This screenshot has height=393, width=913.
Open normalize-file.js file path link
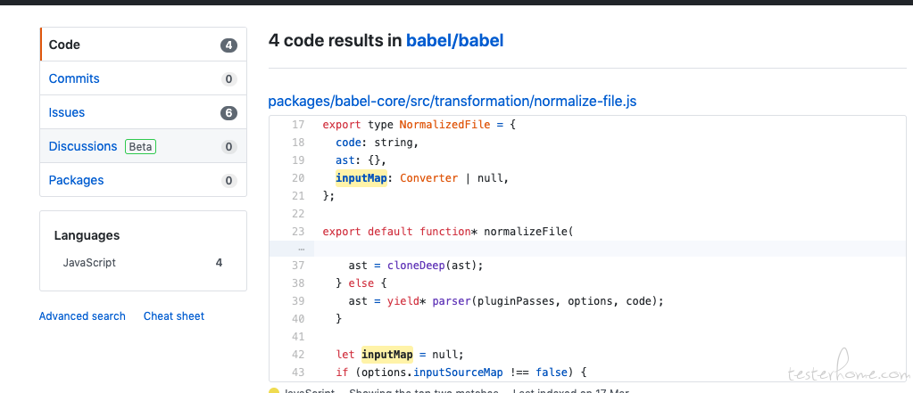click(x=452, y=102)
